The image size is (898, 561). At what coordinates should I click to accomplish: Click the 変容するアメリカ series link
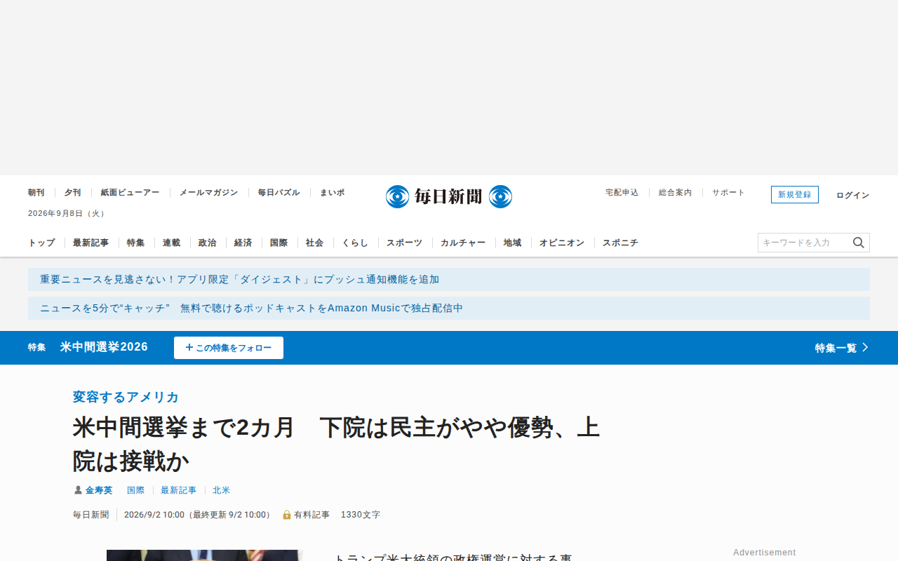point(126,397)
